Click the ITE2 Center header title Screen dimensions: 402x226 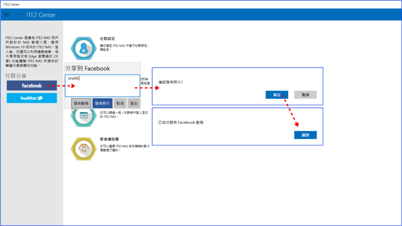click(x=41, y=15)
